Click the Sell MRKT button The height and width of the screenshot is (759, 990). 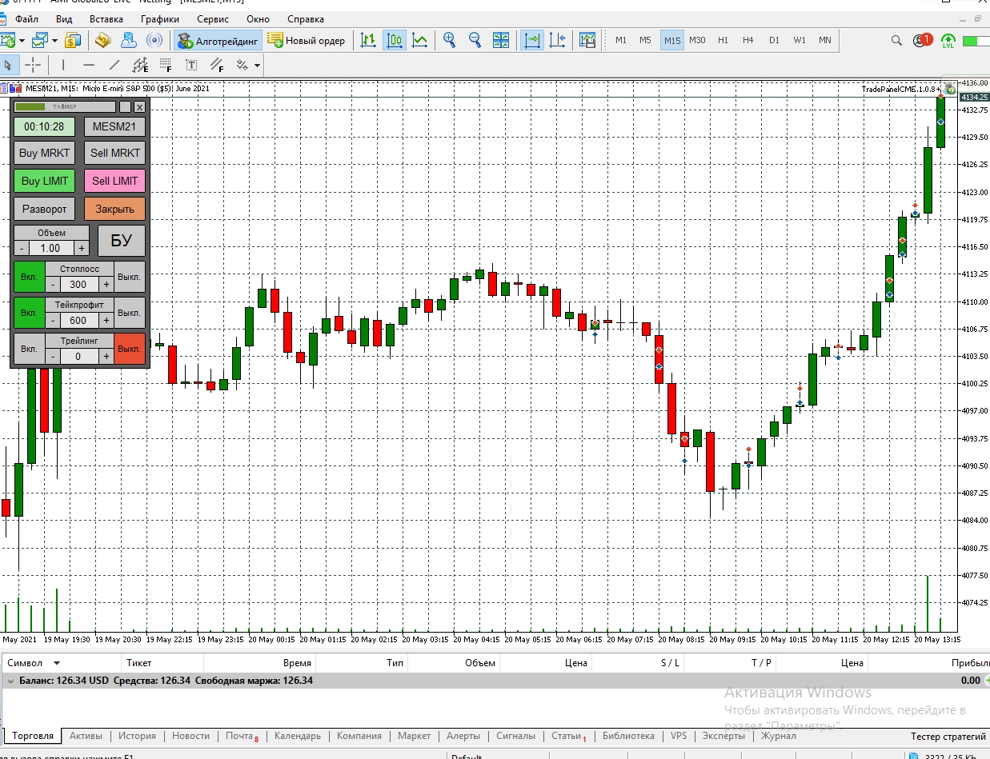click(x=115, y=153)
